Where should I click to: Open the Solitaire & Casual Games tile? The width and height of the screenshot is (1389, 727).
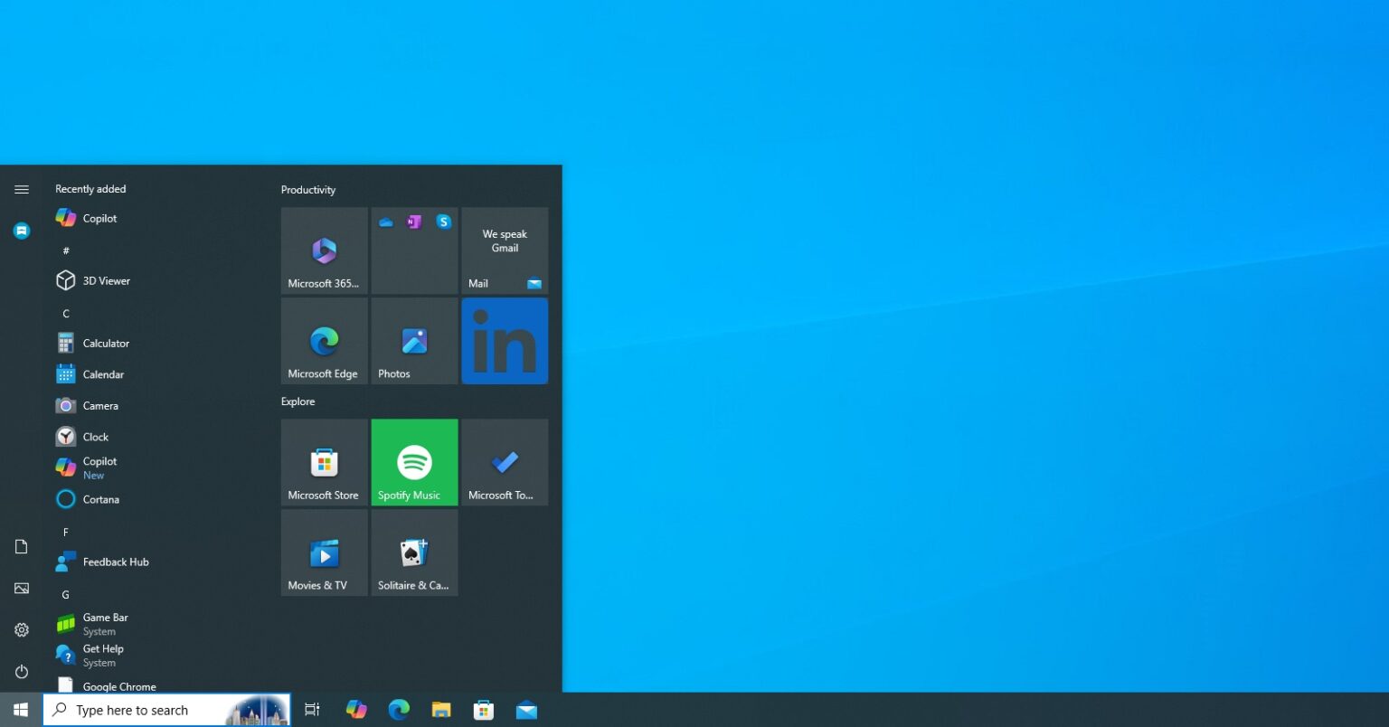(x=413, y=552)
